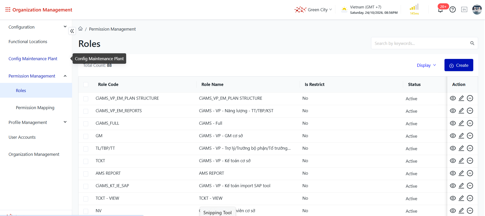
Task: Go to home via breadcrumb house icon
Action: (x=81, y=29)
